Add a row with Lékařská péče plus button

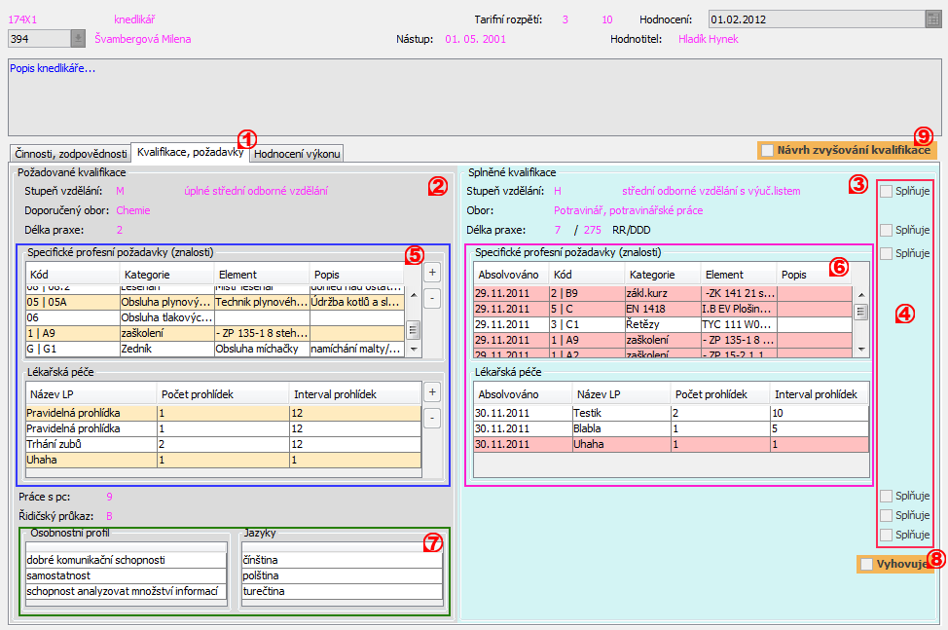point(432,391)
